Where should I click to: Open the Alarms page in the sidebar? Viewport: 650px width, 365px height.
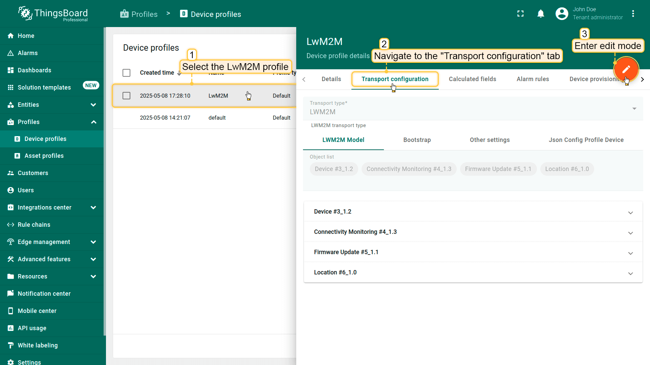(28, 53)
